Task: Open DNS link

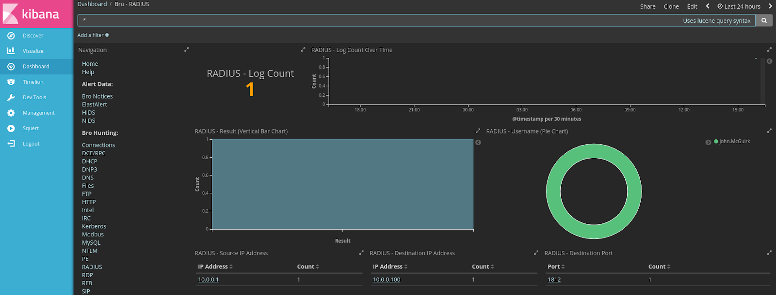Action: (x=88, y=177)
